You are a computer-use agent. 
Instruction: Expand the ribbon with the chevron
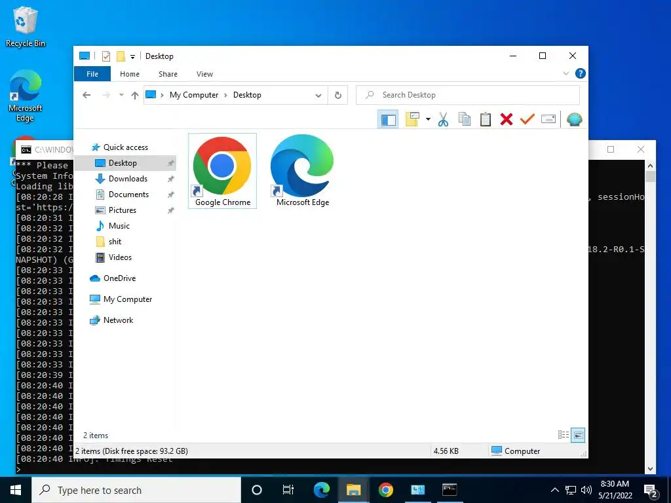pos(566,73)
